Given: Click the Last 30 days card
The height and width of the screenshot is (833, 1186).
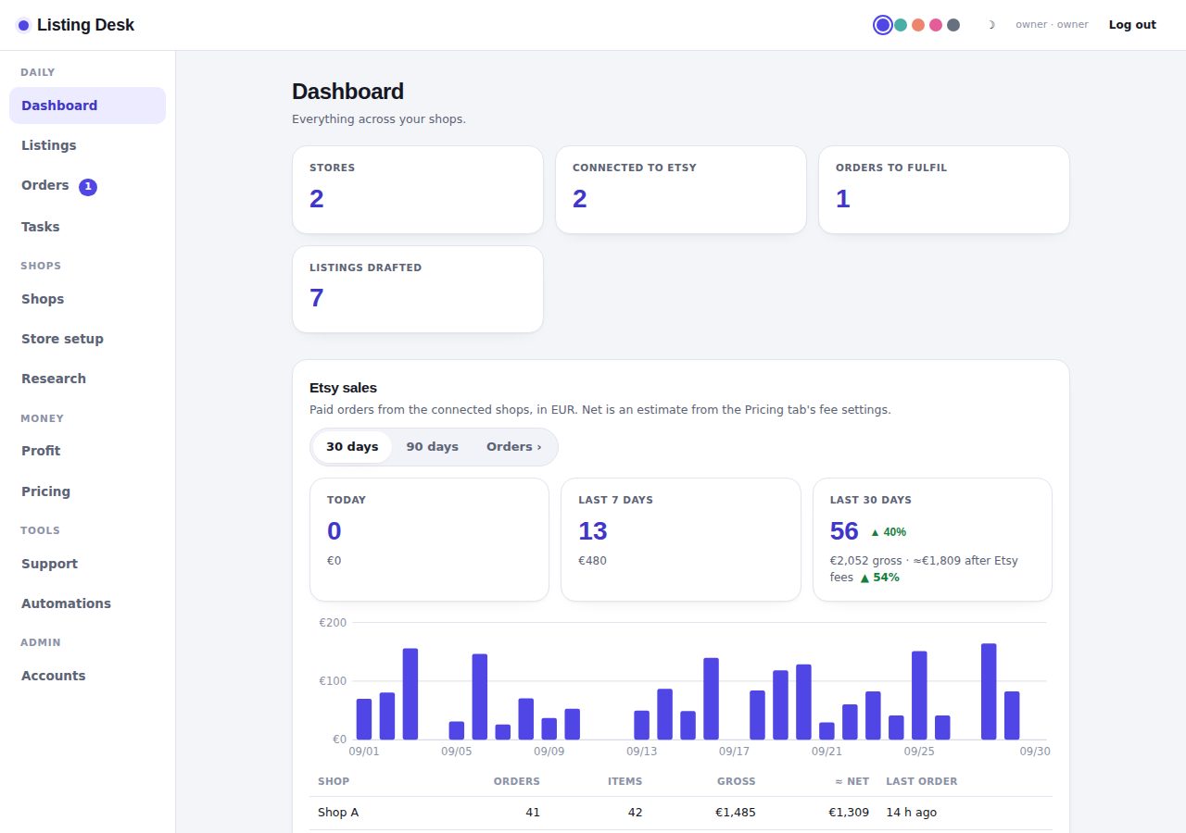Looking at the screenshot, I should 932,540.
